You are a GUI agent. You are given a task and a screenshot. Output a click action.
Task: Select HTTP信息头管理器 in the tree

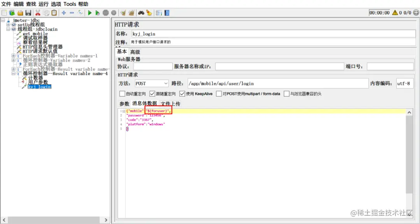[43, 47]
